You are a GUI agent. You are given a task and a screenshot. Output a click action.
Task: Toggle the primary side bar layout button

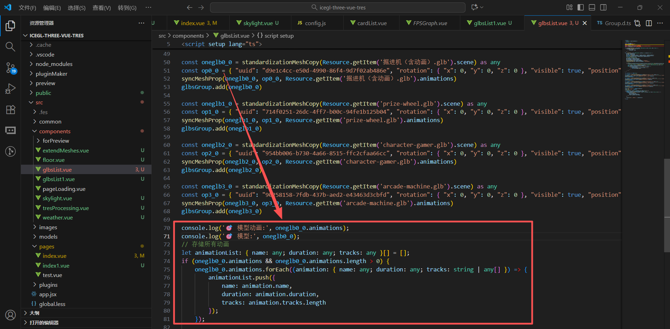tap(581, 7)
